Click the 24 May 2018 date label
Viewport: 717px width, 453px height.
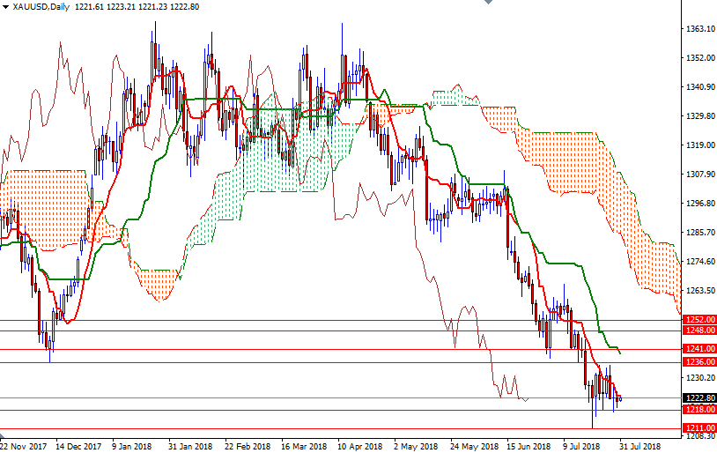pyautogui.click(x=472, y=446)
